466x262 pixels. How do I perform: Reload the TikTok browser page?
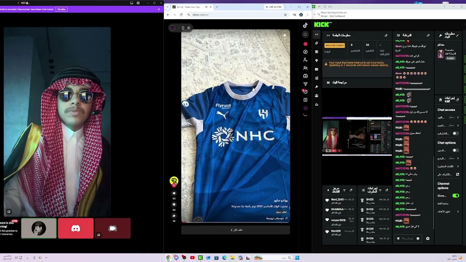point(181,15)
